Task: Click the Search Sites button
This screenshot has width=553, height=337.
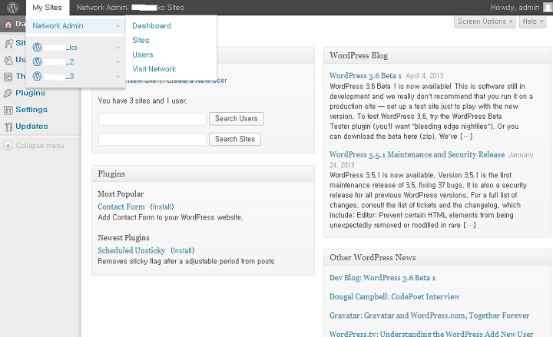Action: (235, 139)
